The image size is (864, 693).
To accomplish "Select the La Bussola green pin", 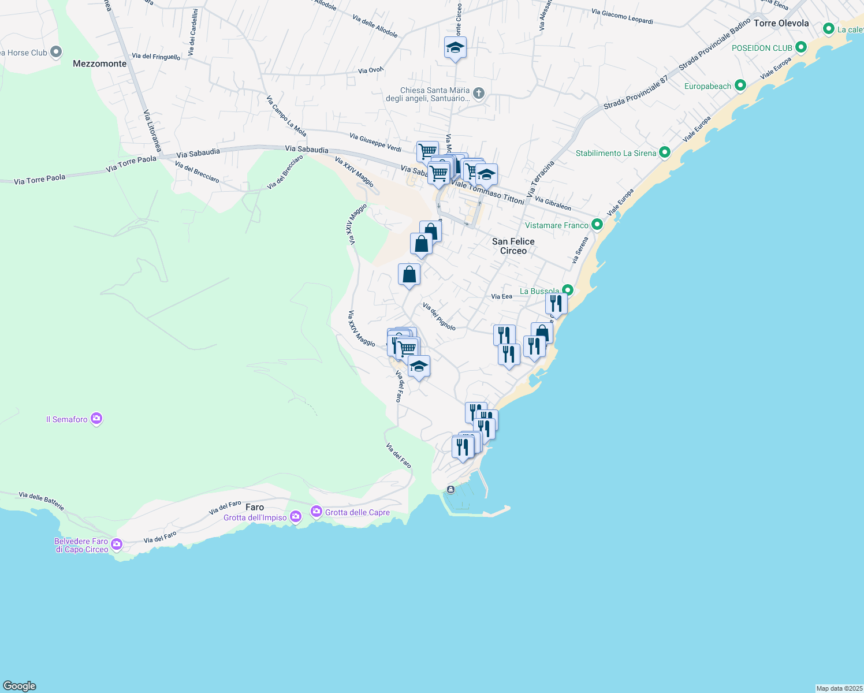I will pyautogui.click(x=568, y=290).
